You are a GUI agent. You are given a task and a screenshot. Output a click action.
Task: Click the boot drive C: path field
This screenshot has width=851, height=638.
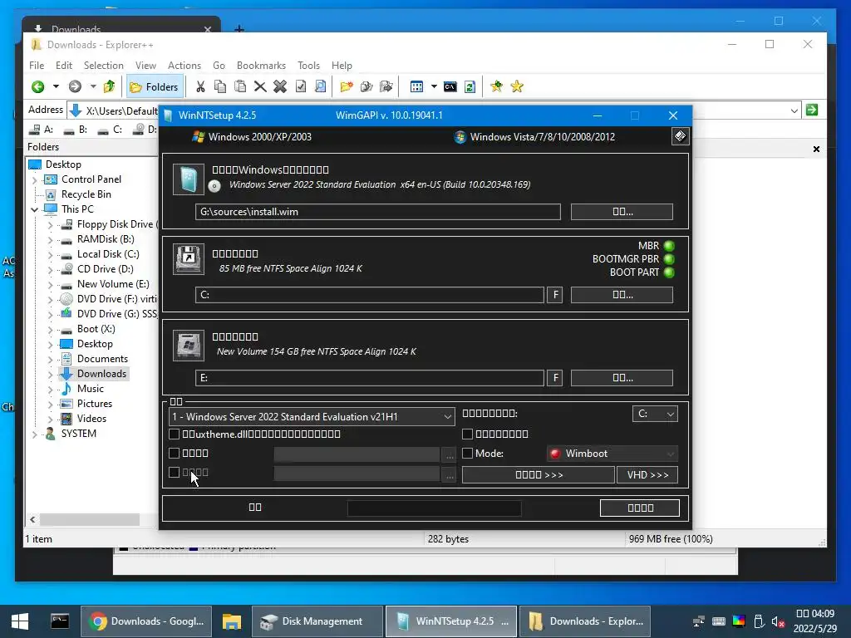(370, 295)
